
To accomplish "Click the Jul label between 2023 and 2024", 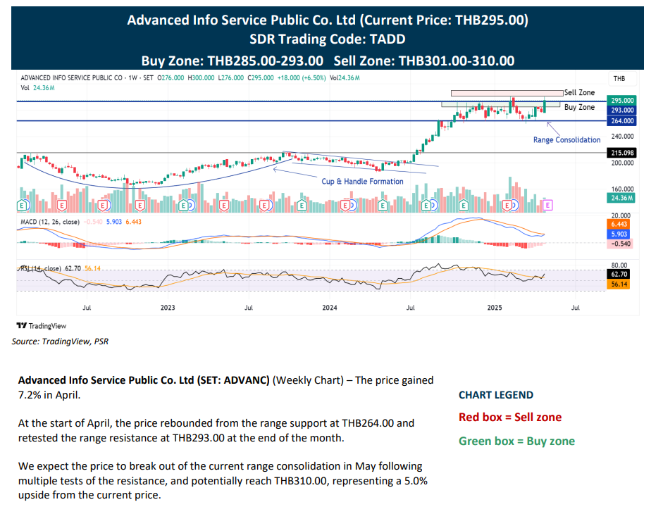I will click(x=249, y=307).
